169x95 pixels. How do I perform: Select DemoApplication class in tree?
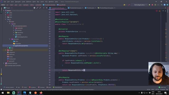click(22, 37)
